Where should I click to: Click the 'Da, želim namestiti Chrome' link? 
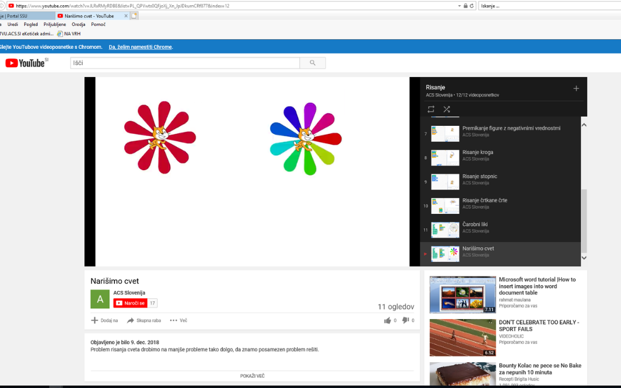140,47
